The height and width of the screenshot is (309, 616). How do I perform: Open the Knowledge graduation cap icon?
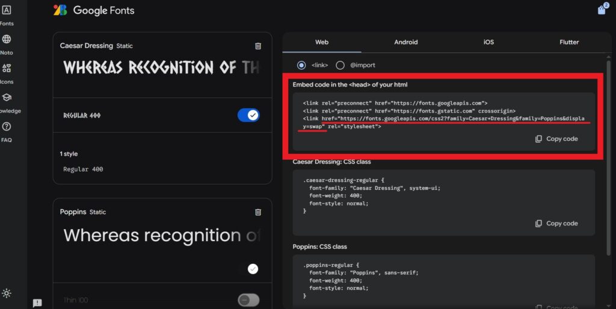(6, 97)
